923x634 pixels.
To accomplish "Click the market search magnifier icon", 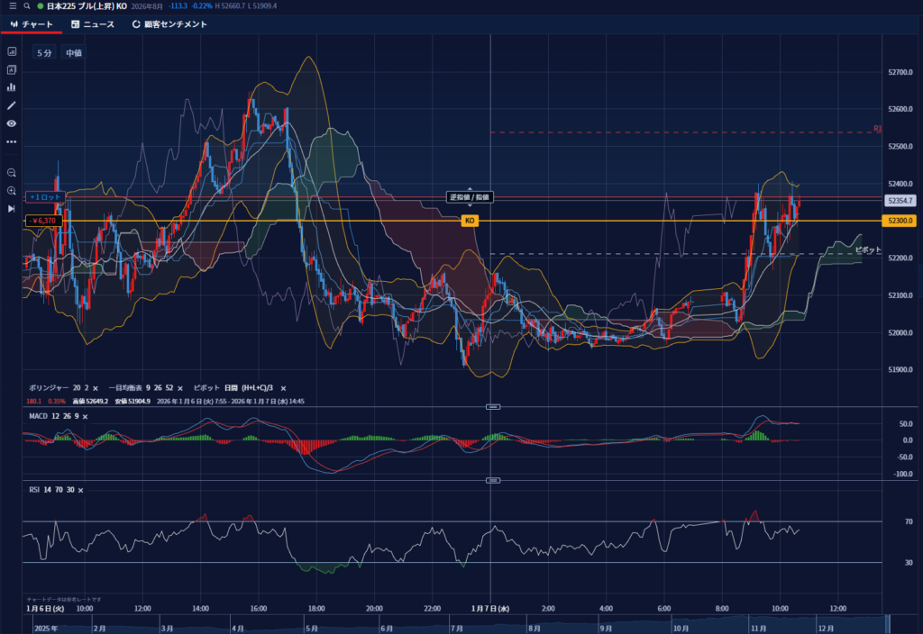I will click(27, 6).
